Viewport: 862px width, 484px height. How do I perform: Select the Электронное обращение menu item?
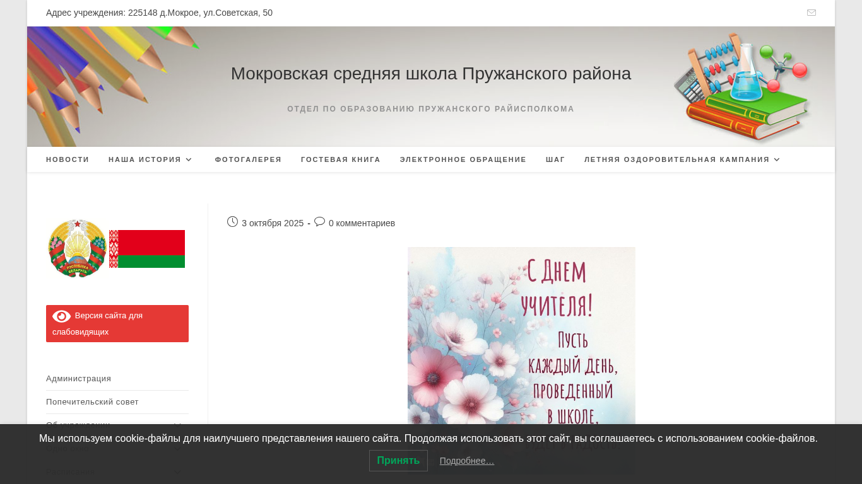pos(463,159)
